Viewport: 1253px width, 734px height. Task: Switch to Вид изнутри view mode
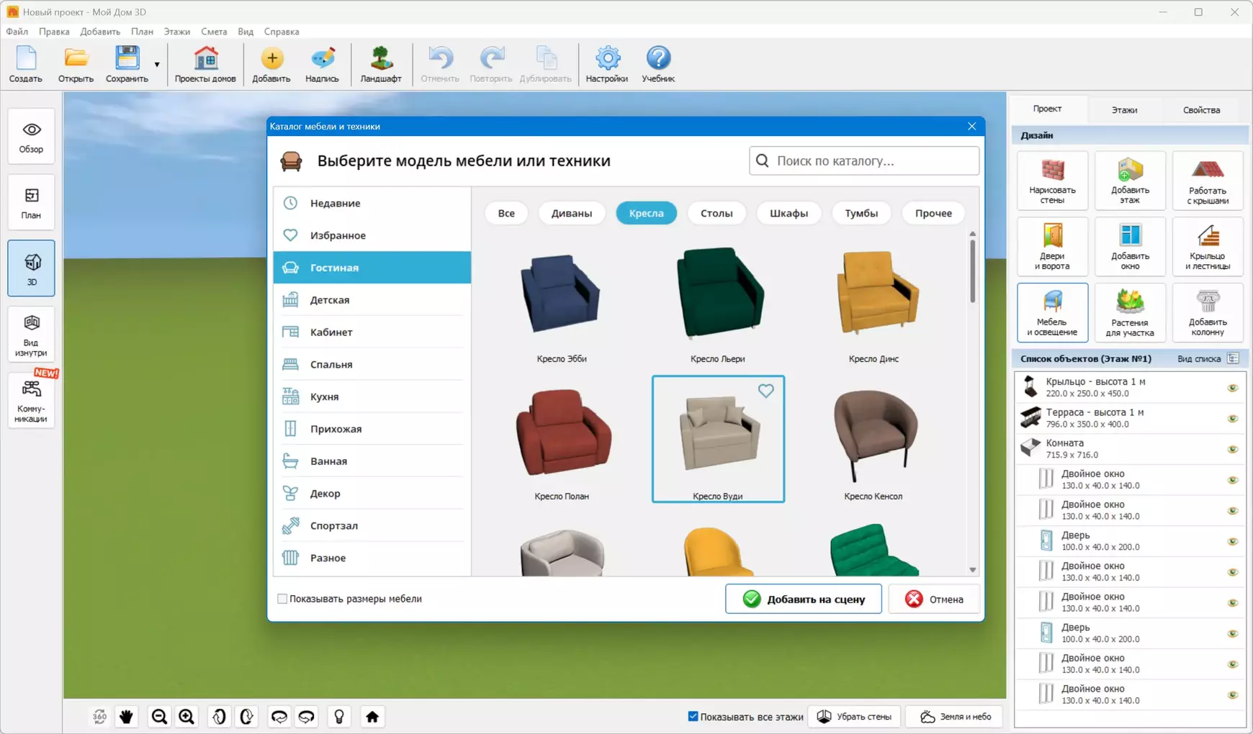point(31,335)
